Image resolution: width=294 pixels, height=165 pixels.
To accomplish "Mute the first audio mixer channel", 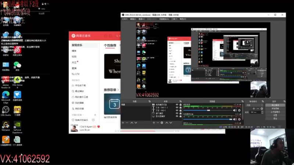I will pos(235,110).
